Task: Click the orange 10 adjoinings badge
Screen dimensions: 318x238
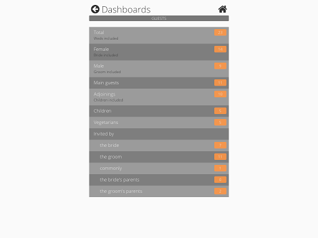Action: point(220,94)
